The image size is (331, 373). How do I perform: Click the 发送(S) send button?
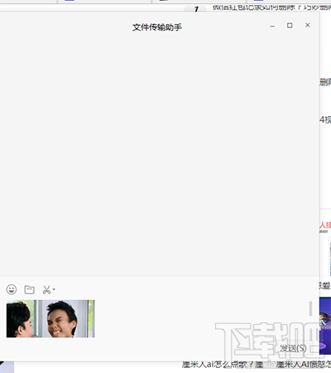pos(293,348)
